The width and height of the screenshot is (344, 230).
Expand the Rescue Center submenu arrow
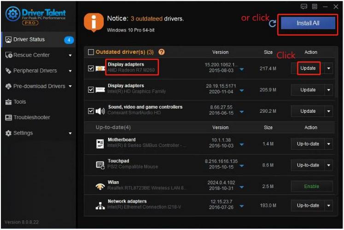point(70,55)
